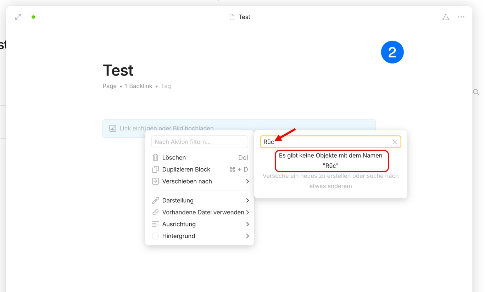Viewport: 485px width, 292px height.
Task: Click the image placeholder icon in upload block
Action: [x=113, y=128]
